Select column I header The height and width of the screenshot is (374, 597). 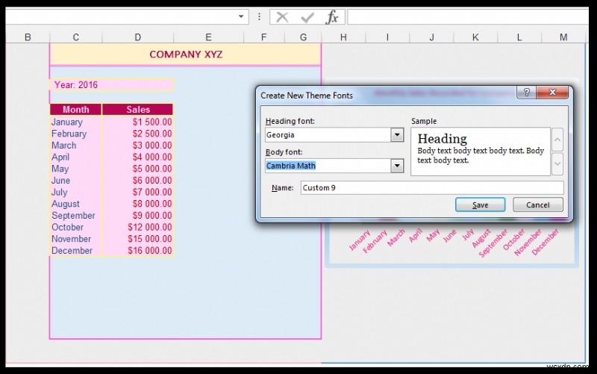pyautogui.click(x=387, y=37)
